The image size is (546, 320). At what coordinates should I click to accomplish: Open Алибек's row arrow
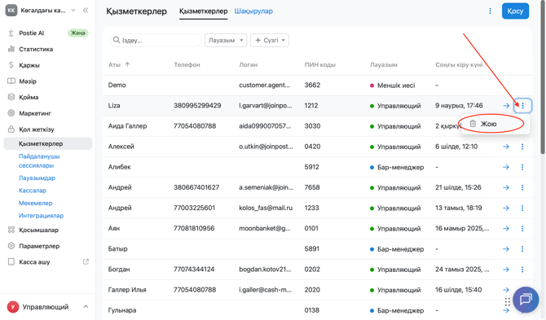click(506, 167)
